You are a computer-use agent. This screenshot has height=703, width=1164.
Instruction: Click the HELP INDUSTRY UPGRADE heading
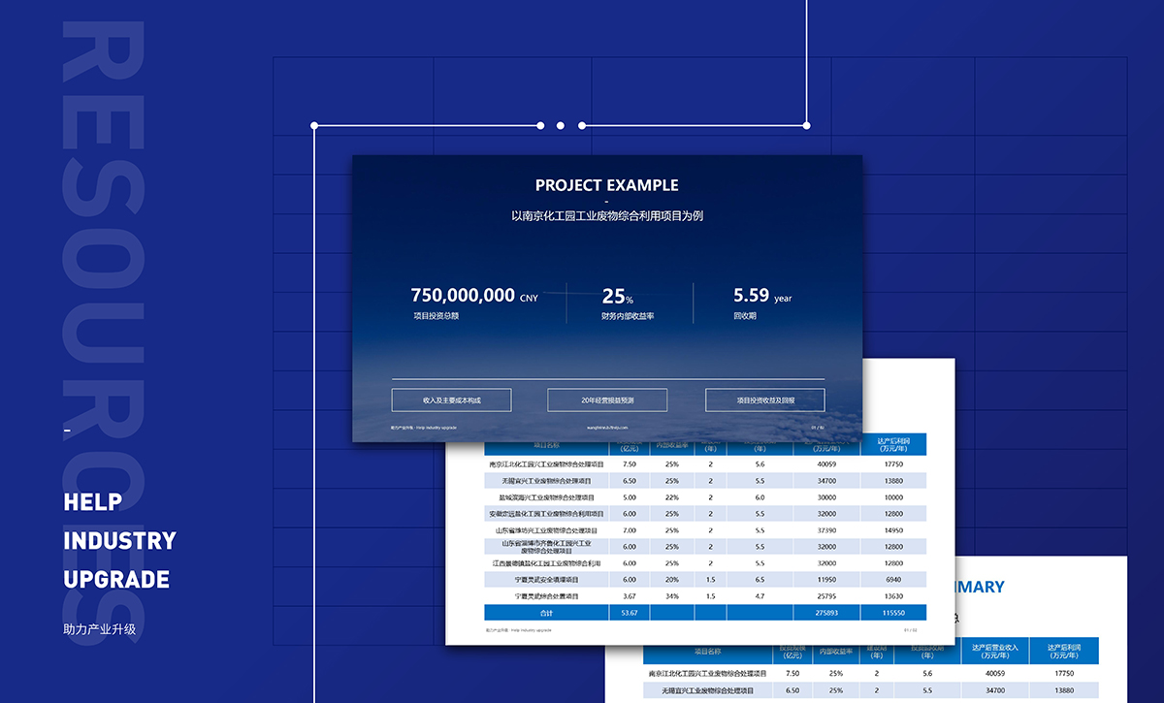tap(119, 540)
